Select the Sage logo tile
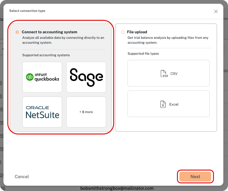The height and width of the screenshot is (191, 228). click(x=86, y=77)
